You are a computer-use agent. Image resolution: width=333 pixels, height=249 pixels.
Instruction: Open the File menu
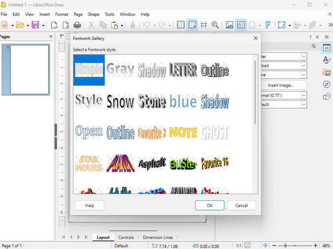pos(4,14)
